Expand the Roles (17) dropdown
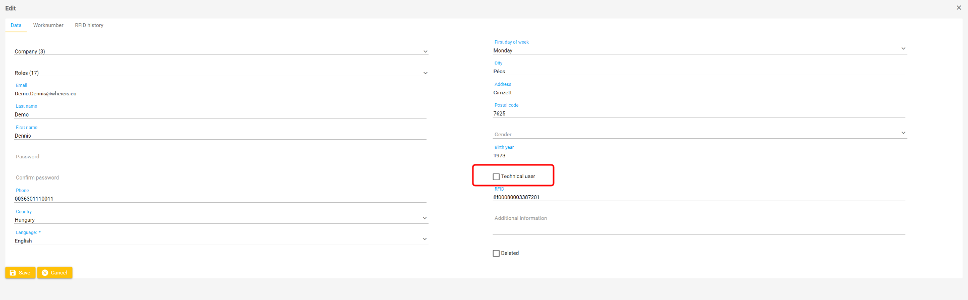Image resolution: width=968 pixels, height=300 pixels. 221,73
